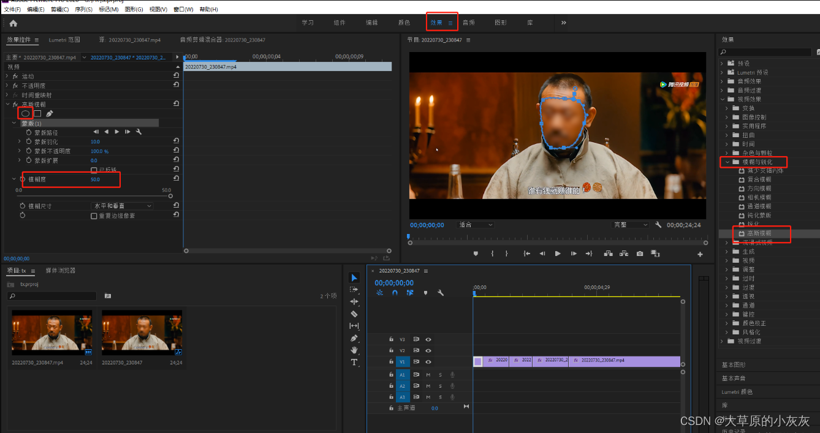
Task: Open program monitor settings wrench
Action: 658,225
